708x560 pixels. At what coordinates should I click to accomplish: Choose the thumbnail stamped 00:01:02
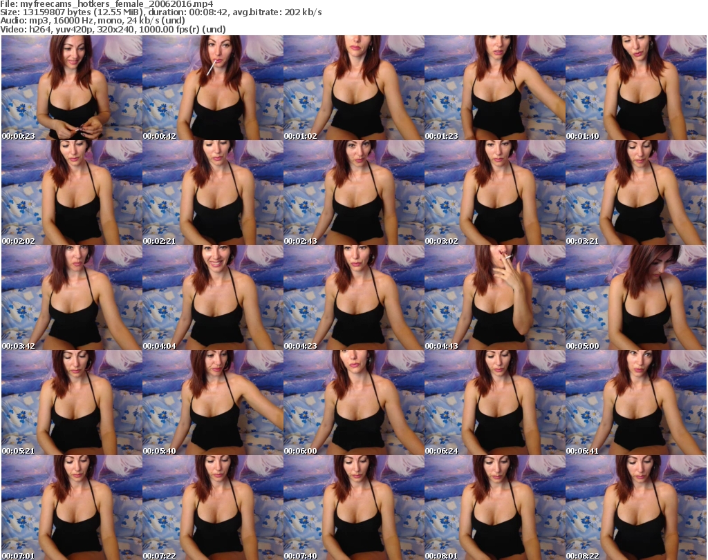(x=353, y=88)
